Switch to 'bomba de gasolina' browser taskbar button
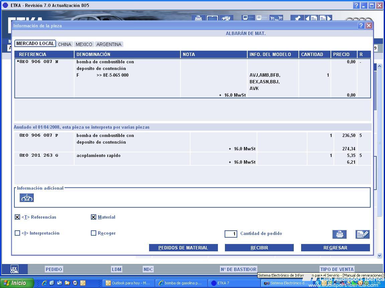 click(x=181, y=283)
